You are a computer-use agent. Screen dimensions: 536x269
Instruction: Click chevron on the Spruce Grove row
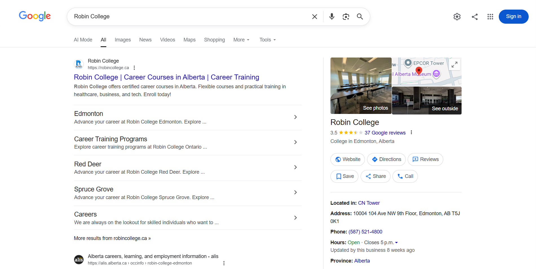click(x=295, y=192)
